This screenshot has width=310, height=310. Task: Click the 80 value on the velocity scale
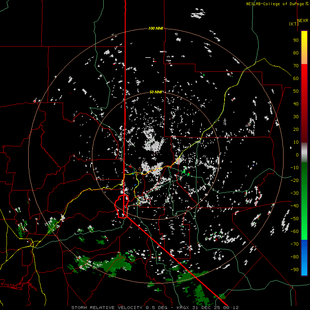[296, 53]
